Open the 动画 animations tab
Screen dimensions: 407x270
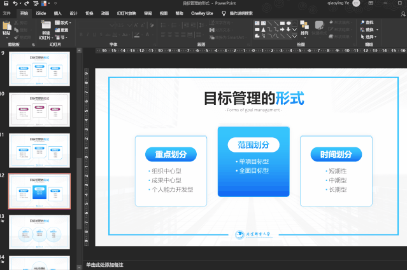coord(105,13)
